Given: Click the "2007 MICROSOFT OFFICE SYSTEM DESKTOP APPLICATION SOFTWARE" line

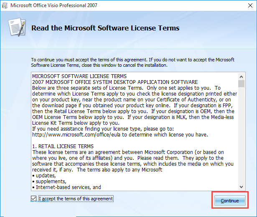Looking at the screenshot, I should (115, 82).
